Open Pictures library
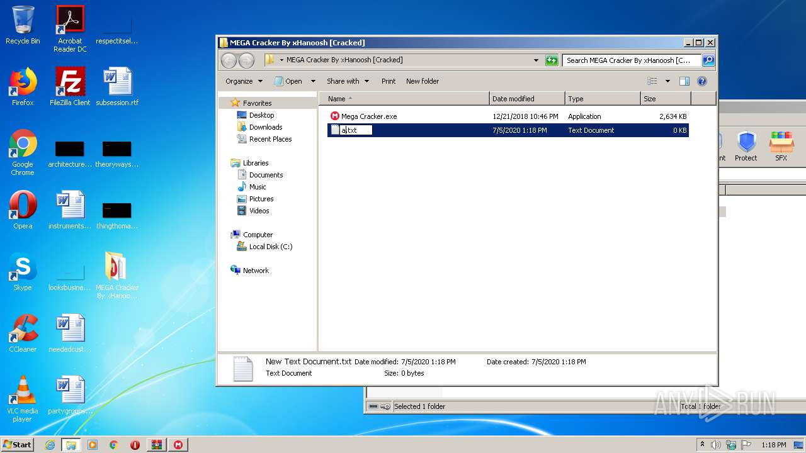The image size is (806, 453). click(261, 199)
